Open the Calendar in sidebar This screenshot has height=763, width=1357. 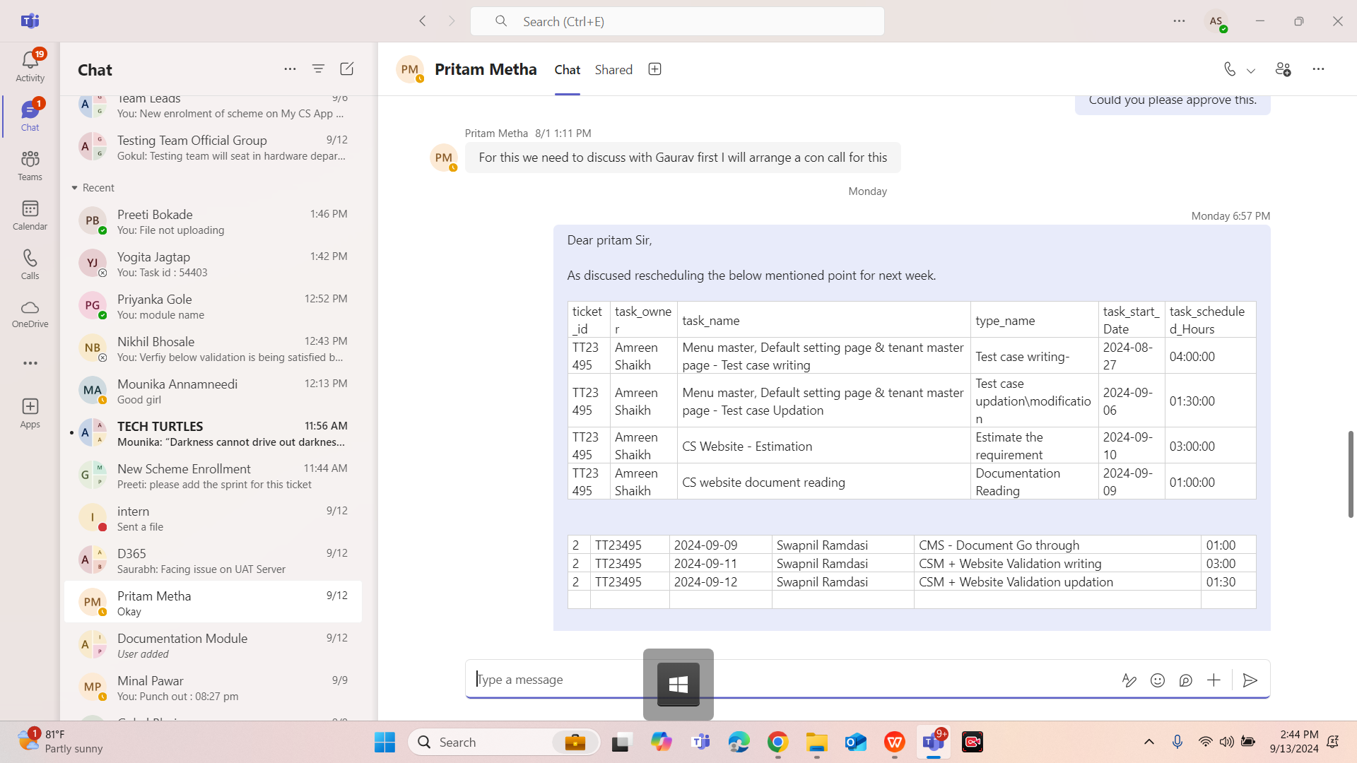coord(30,215)
